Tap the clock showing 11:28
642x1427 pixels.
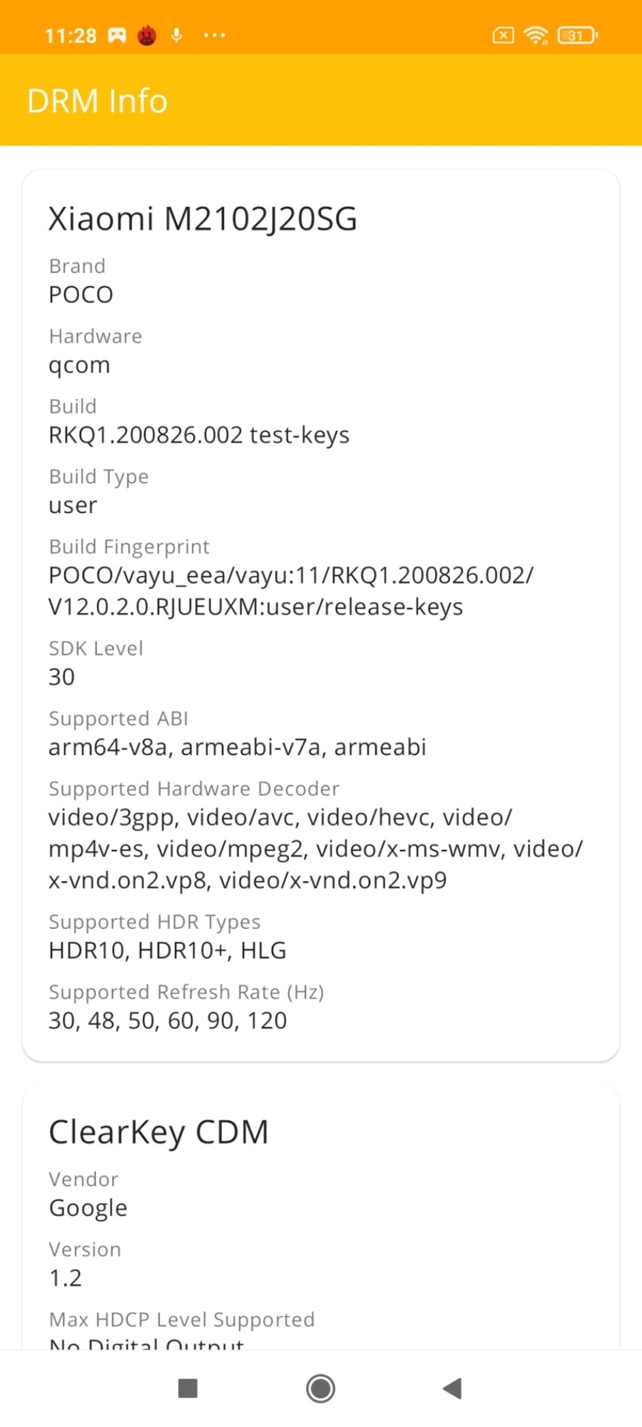pyautogui.click(x=71, y=36)
